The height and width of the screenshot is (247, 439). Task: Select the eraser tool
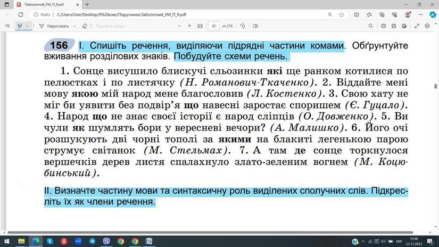point(85,26)
